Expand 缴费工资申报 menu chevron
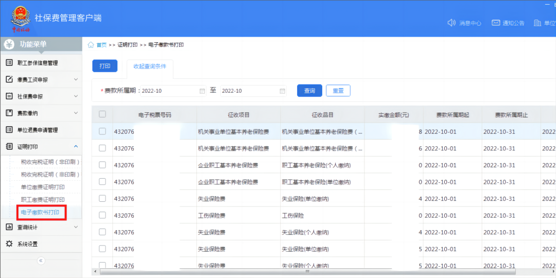This screenshot has height=278, width=556. click(76, 79)
